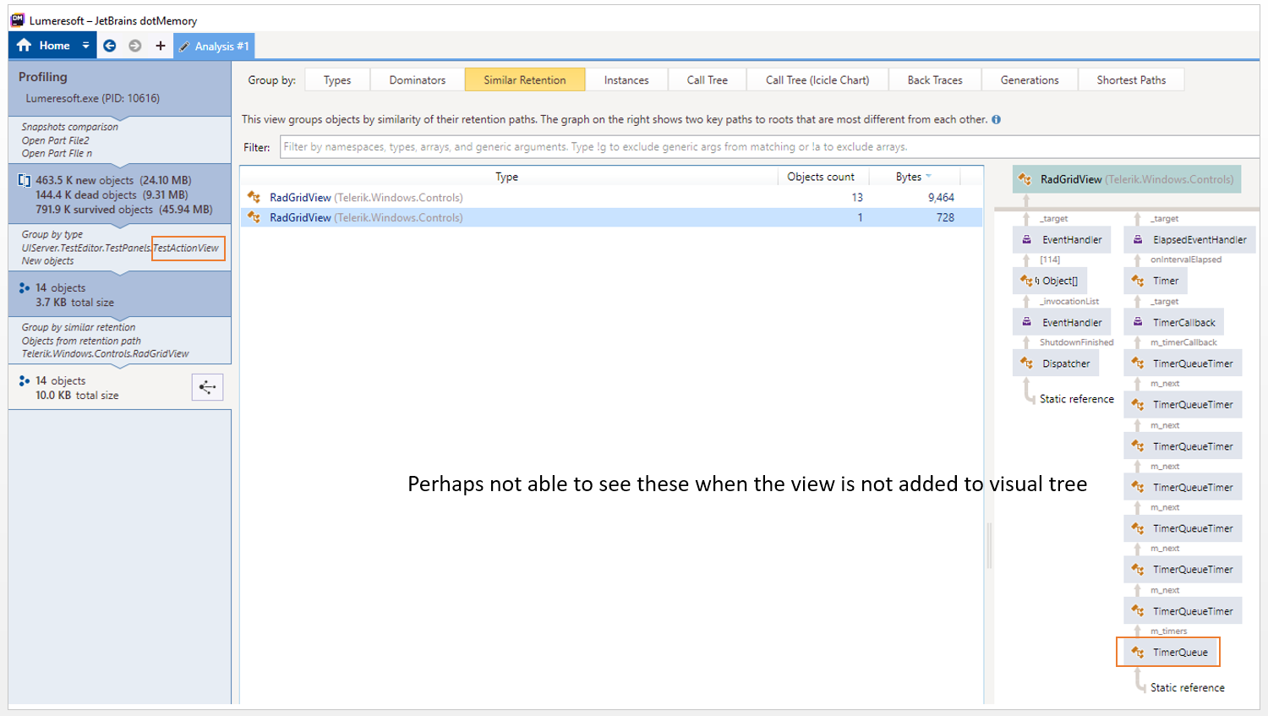The height and width of the screenshot is (716, 1268).
Task: Click the RadGridView root node in the graph
Action: 1127,179
